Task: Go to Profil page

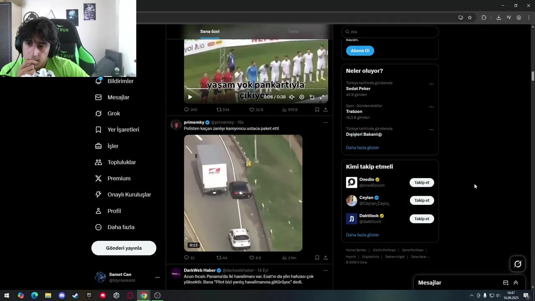Action: coord(108,211)
